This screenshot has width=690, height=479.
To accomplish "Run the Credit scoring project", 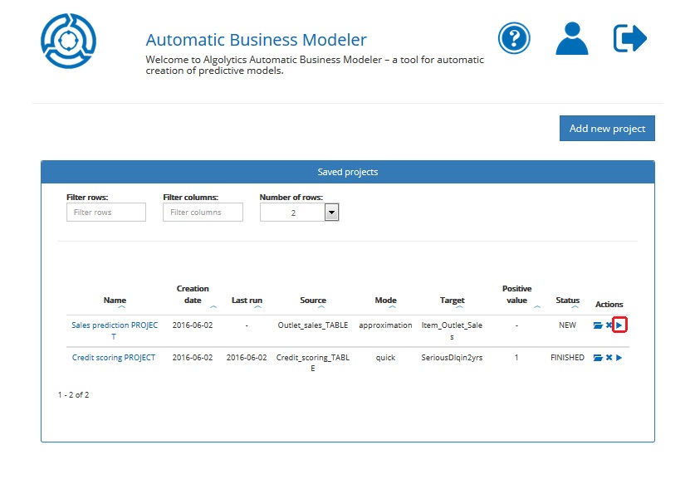I will click(x=619, y=358).
